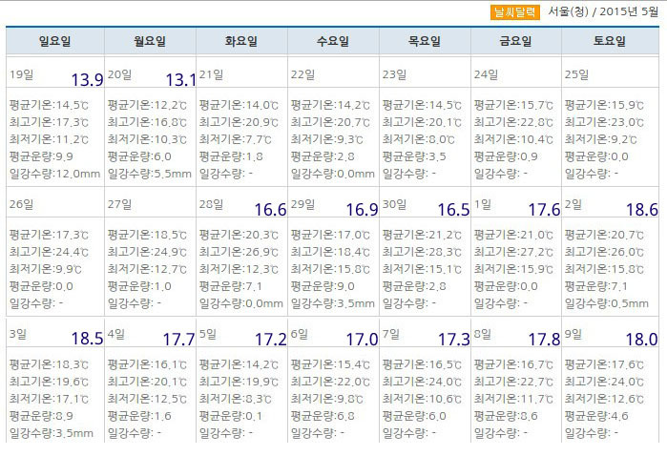
Task: Click 일강수량:0.5mm in the 2일 cell
Action: [x=607, y=303]
